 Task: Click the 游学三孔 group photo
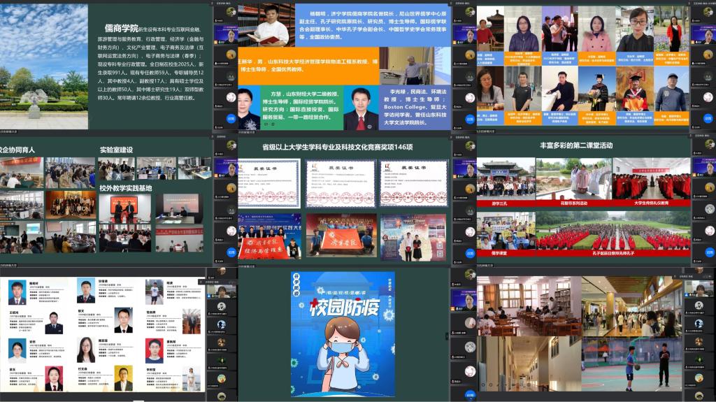point(506,178)
